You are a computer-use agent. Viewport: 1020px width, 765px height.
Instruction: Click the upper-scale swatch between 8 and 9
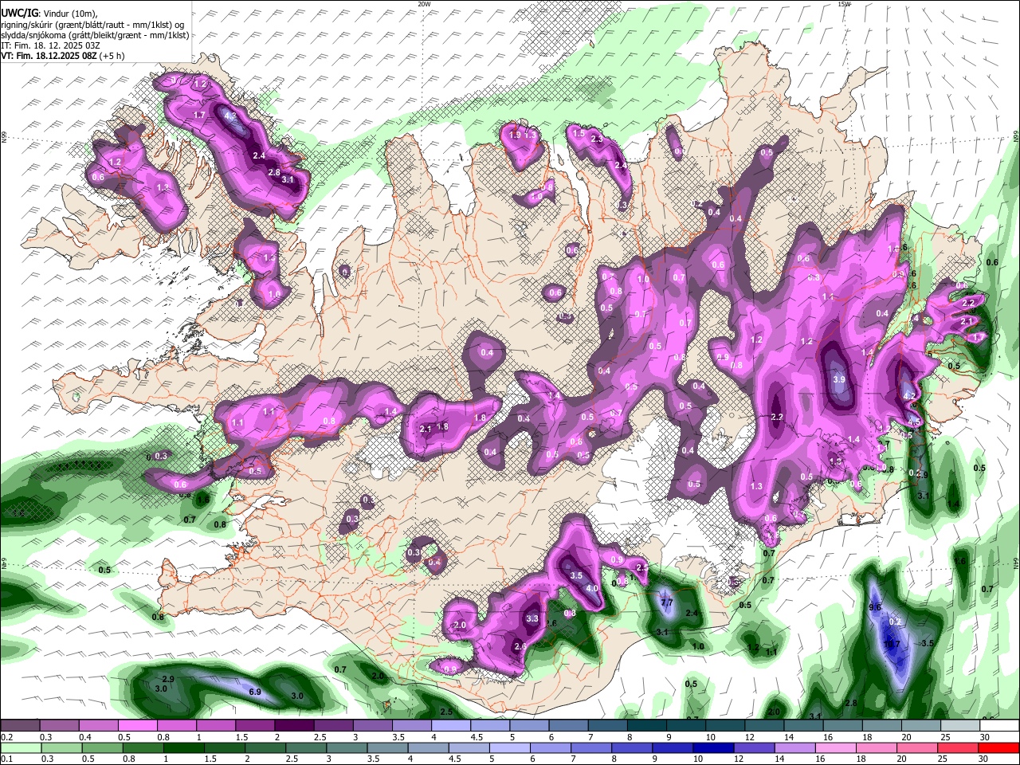(647, 726)
